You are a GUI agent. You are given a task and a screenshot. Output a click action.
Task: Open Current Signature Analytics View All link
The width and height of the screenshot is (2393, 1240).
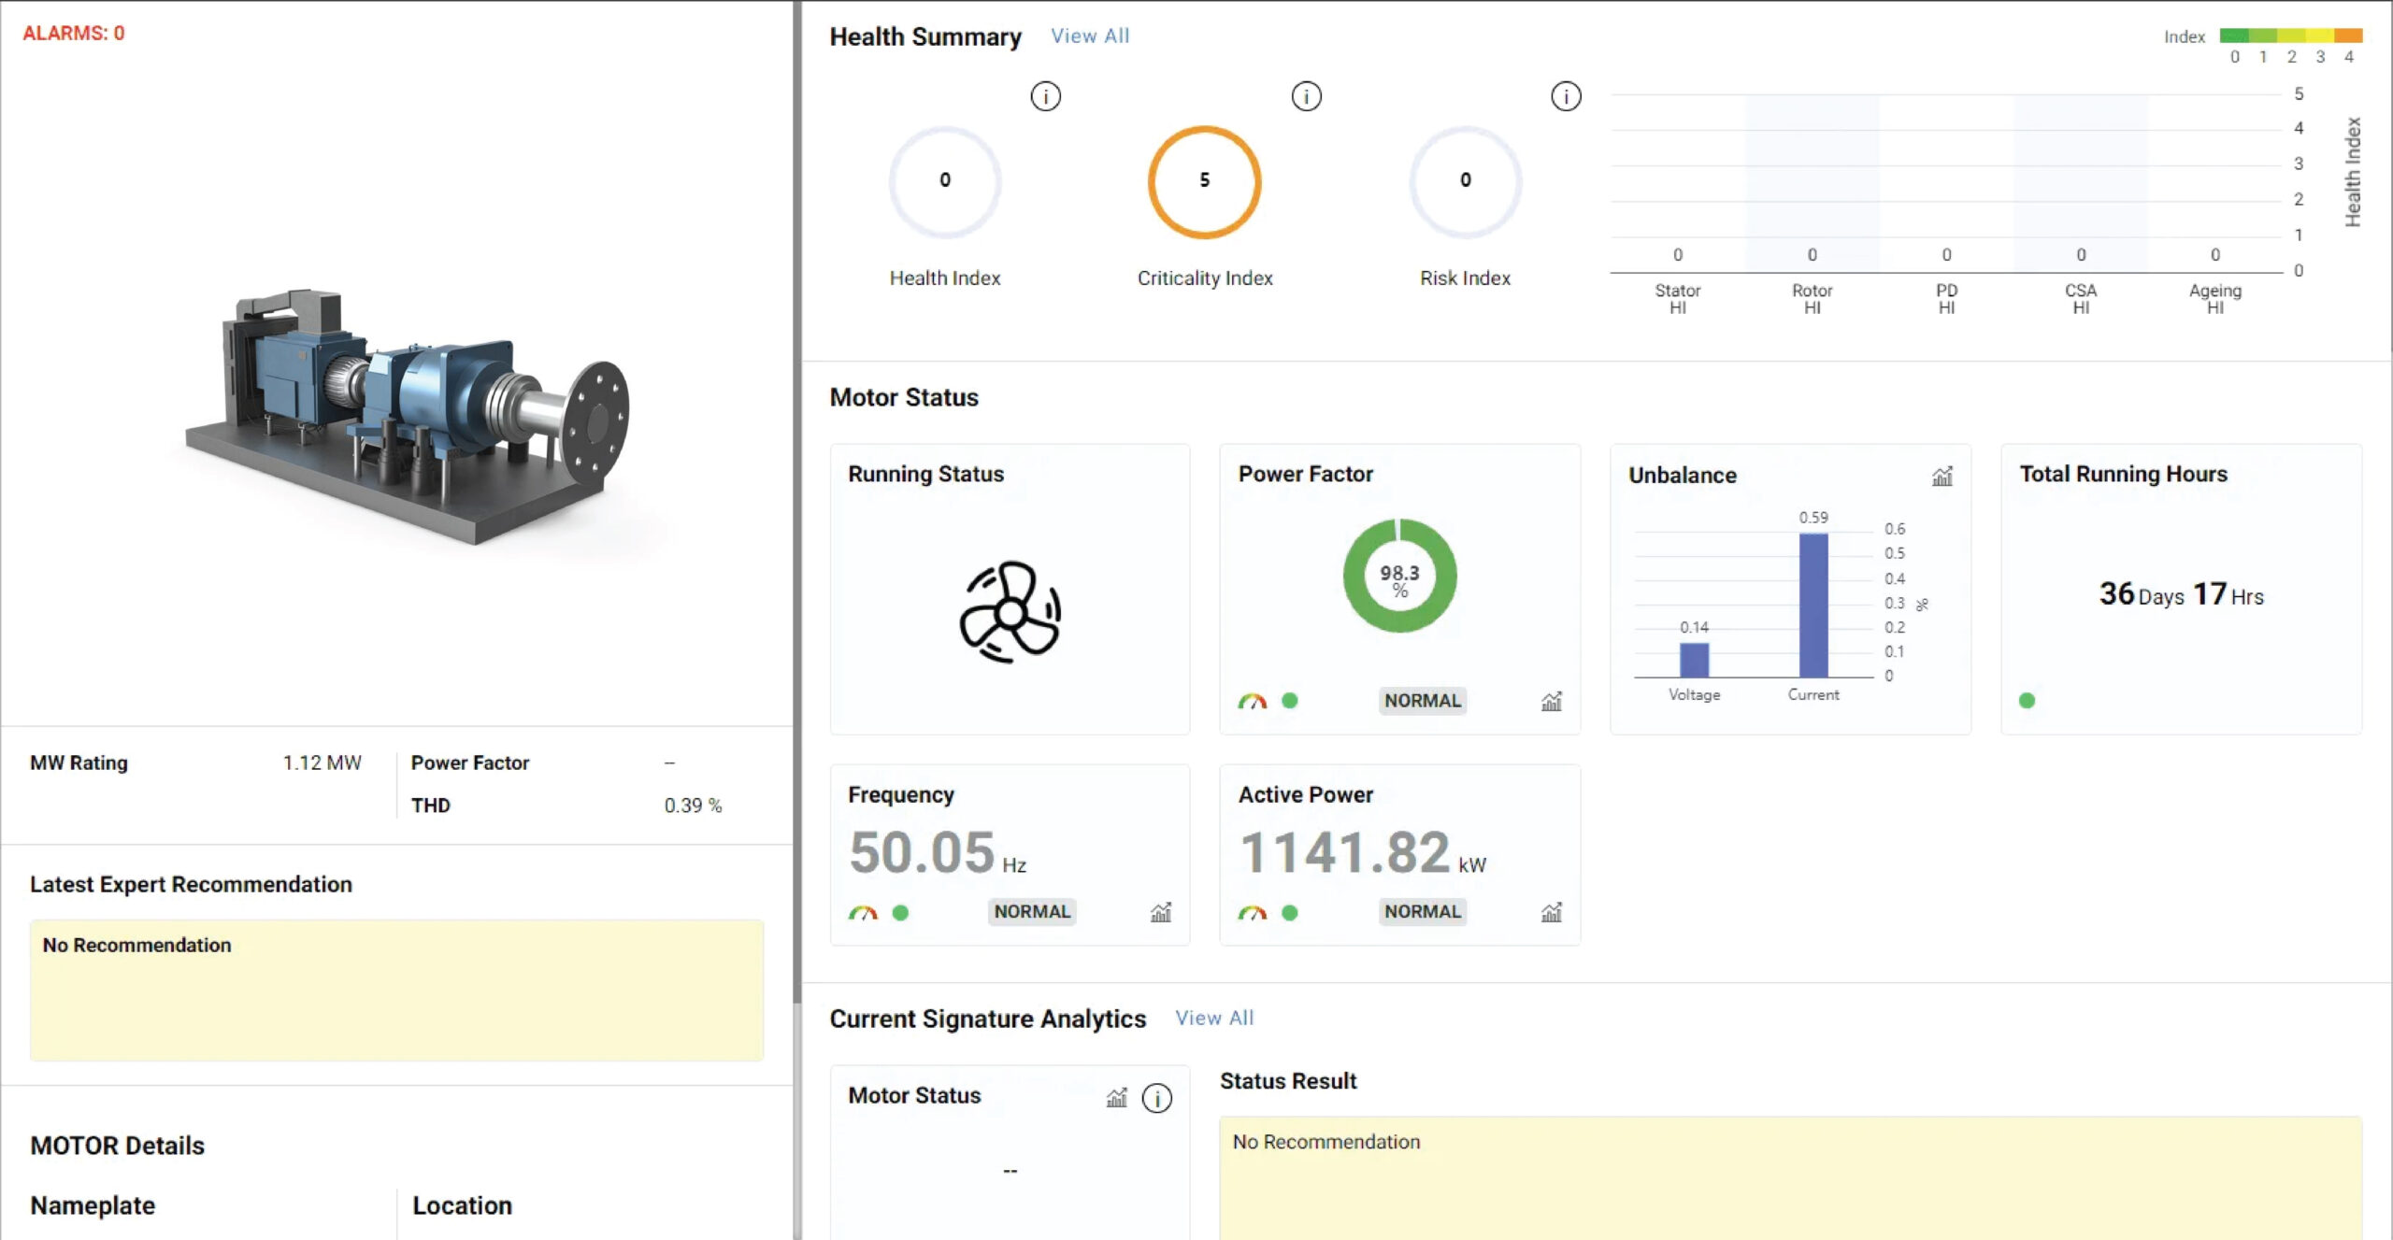pyautogui.click(x=1213, y=1018)
